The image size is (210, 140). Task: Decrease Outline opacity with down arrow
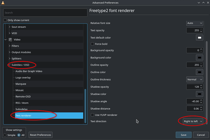(201, 66)
